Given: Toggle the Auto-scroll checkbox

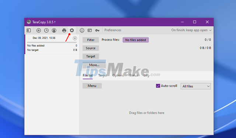Looking at the screenshot, I should 158,86.
